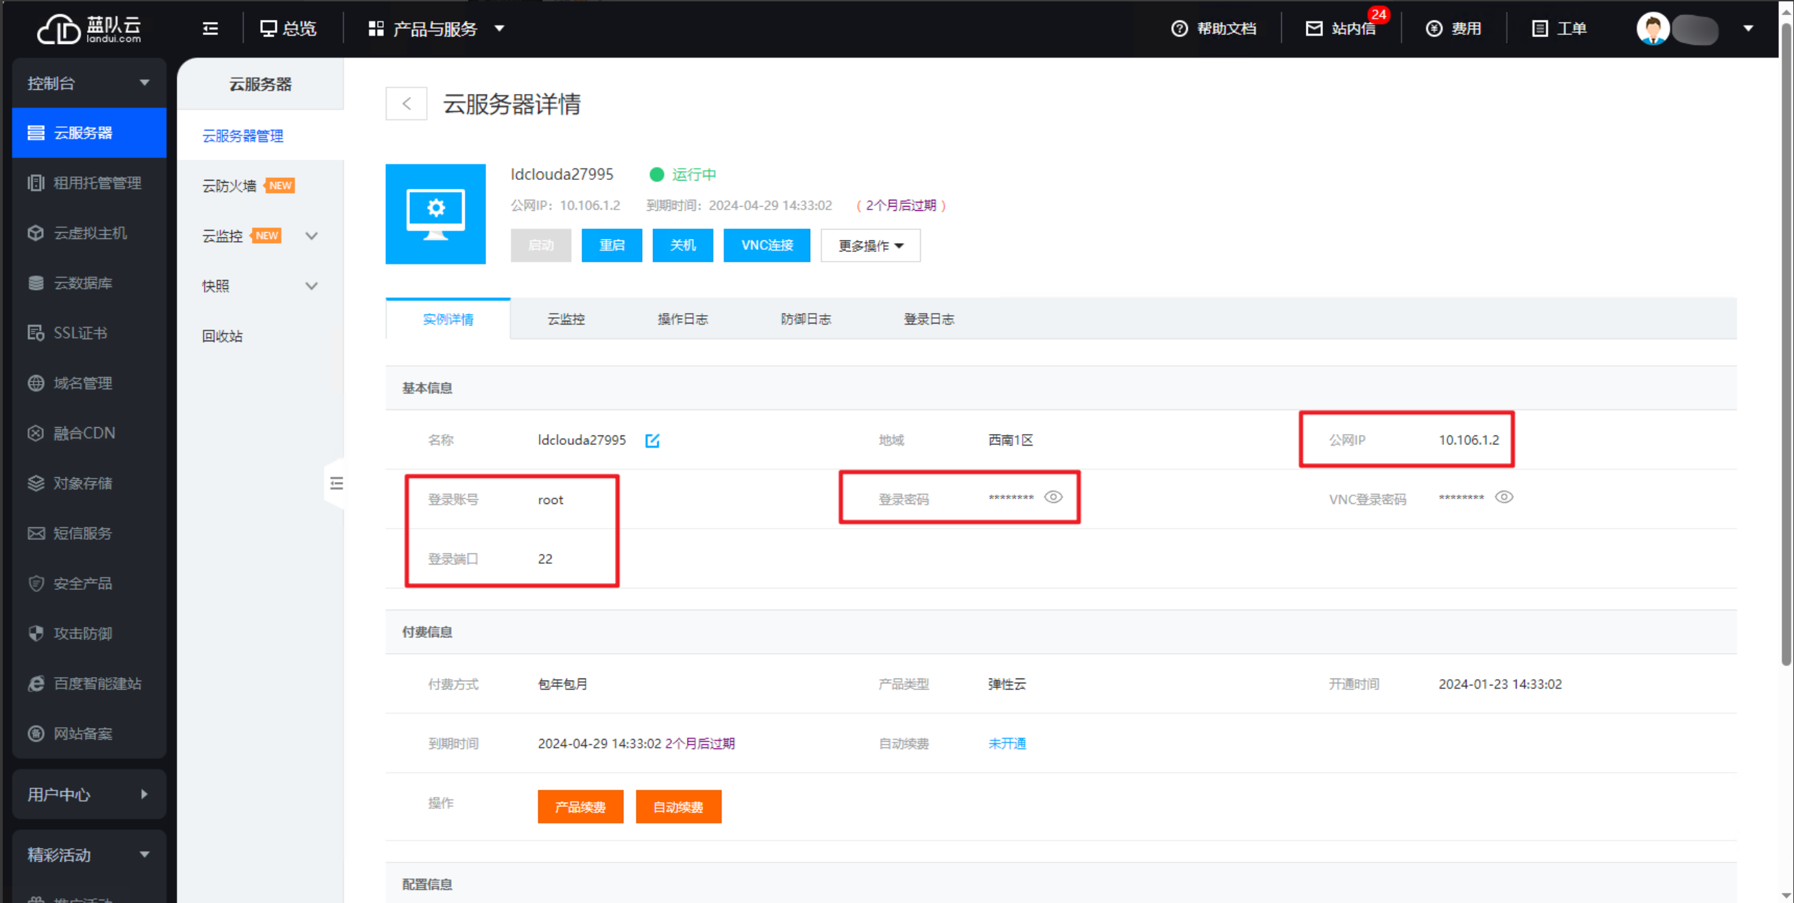1794x903 pixels.
Task: Click the submenu collapse handle icon
Action: click(336, 483)
